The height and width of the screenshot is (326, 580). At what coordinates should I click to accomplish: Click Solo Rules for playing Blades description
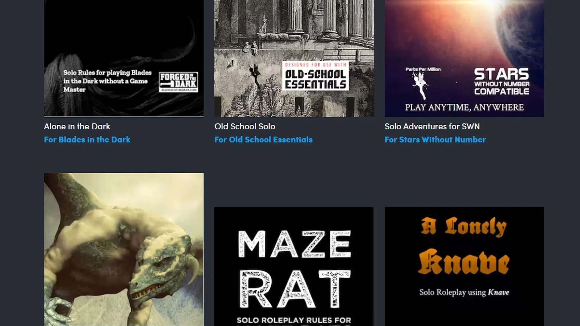click(x=107, y=81)
